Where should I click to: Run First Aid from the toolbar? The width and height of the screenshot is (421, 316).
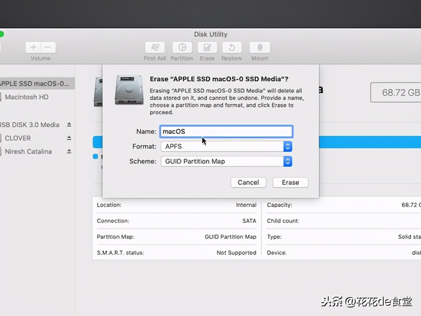pos(155,47)
